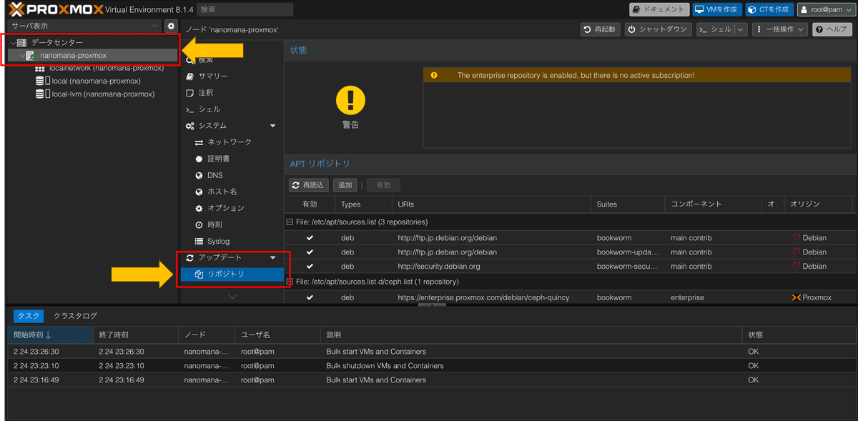Switch to the クラスタログ tab
The image size is (858, 421).
coord(75,316)
